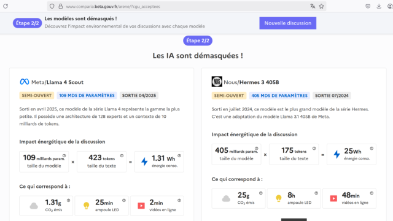This screenshot has height=221, width=393.
Task: Click the cloud icon next to 25g CO₂
Action: [x=226, y=199]
